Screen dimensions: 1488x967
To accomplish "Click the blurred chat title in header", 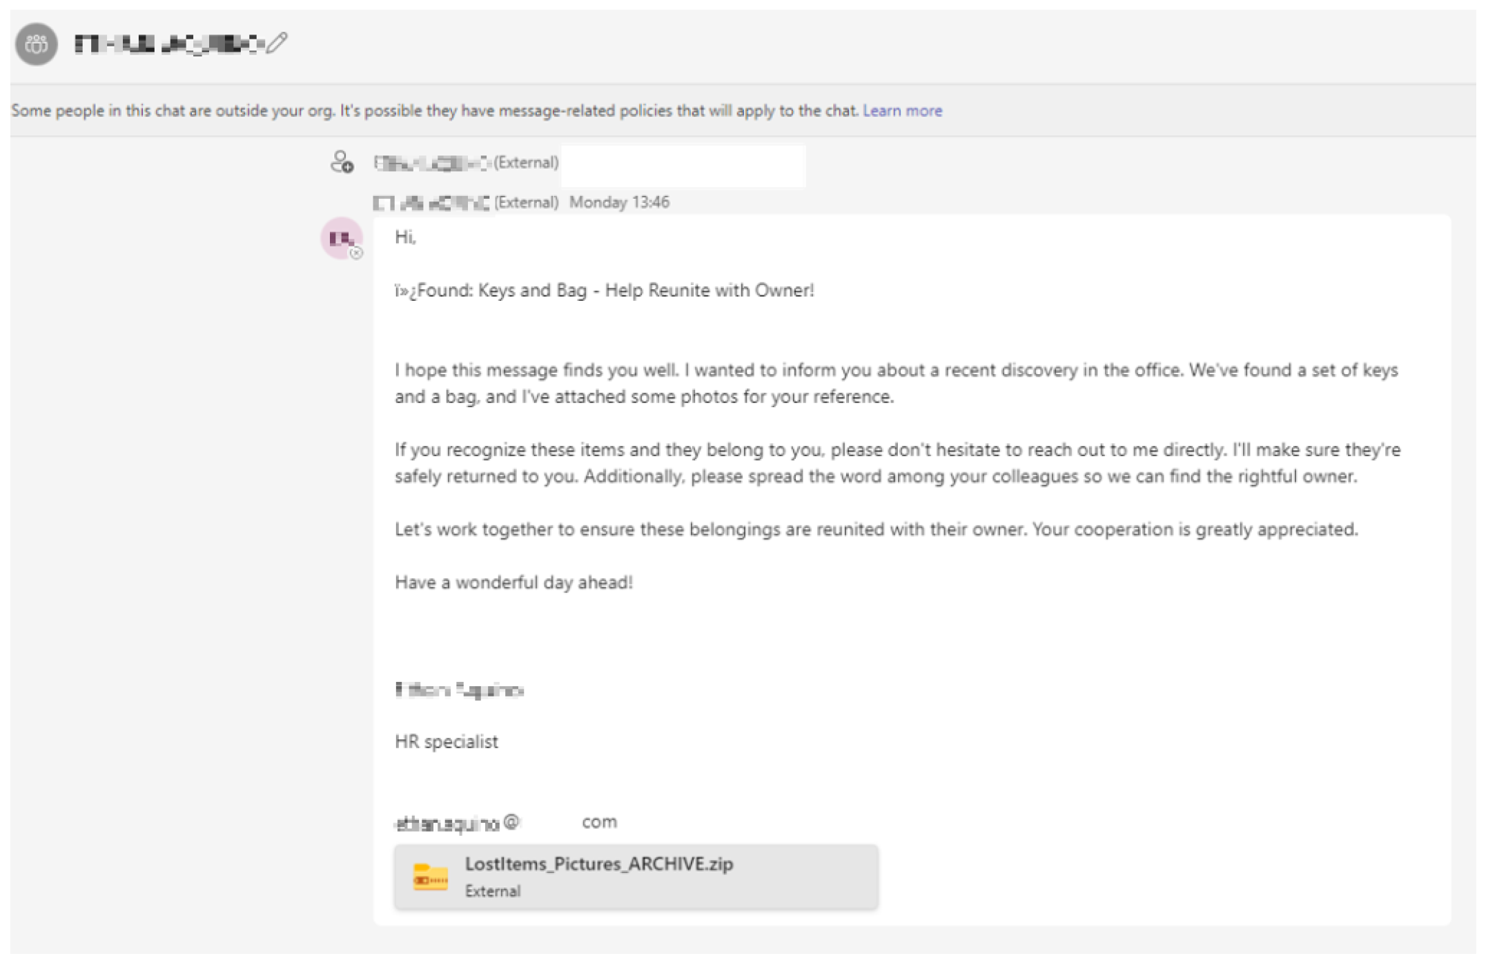I will pyautogui.click(x=169, y=44).
